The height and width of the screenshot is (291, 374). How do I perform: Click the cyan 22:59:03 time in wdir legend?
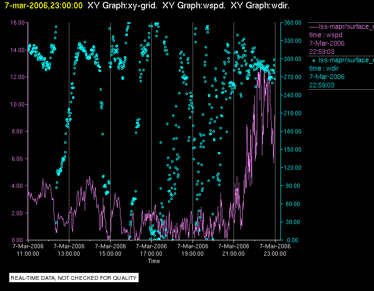322,85
